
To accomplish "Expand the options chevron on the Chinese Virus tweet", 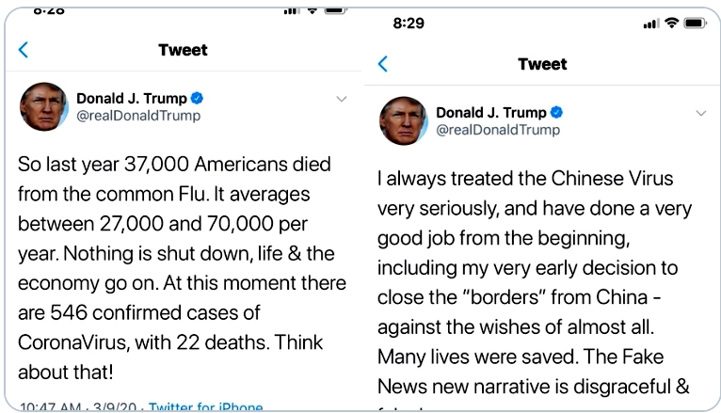I will point(701,113).
